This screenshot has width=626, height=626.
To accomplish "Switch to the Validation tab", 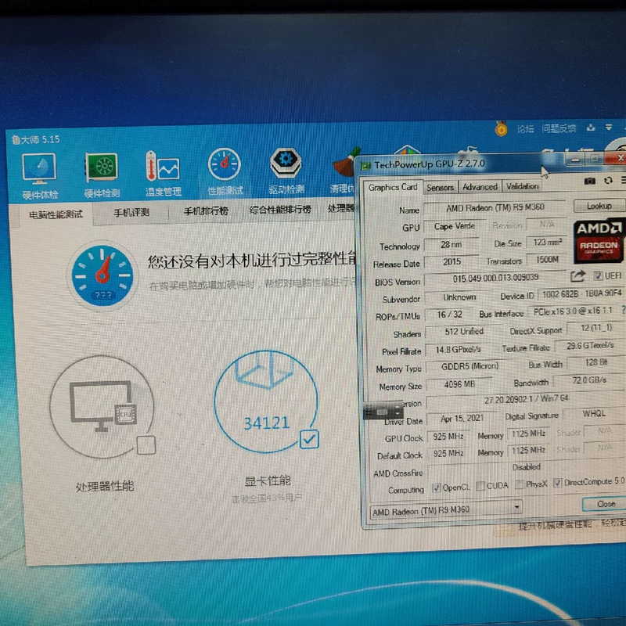I will point(522,185).
